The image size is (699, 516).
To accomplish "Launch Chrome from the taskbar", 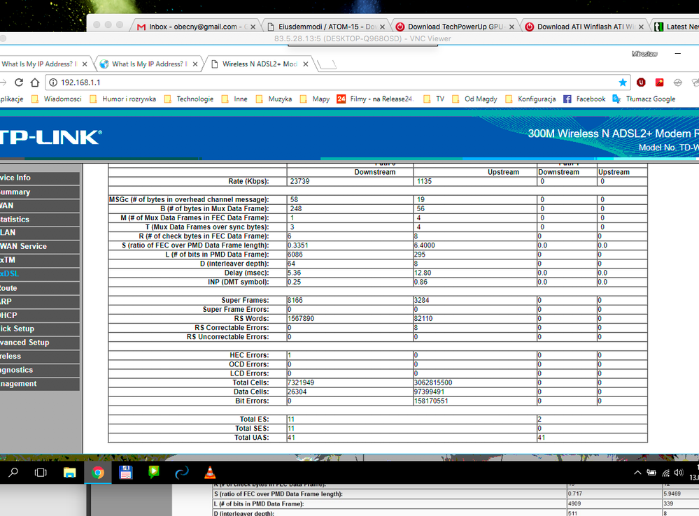I will pyautogui.click(x=98, y=472).
